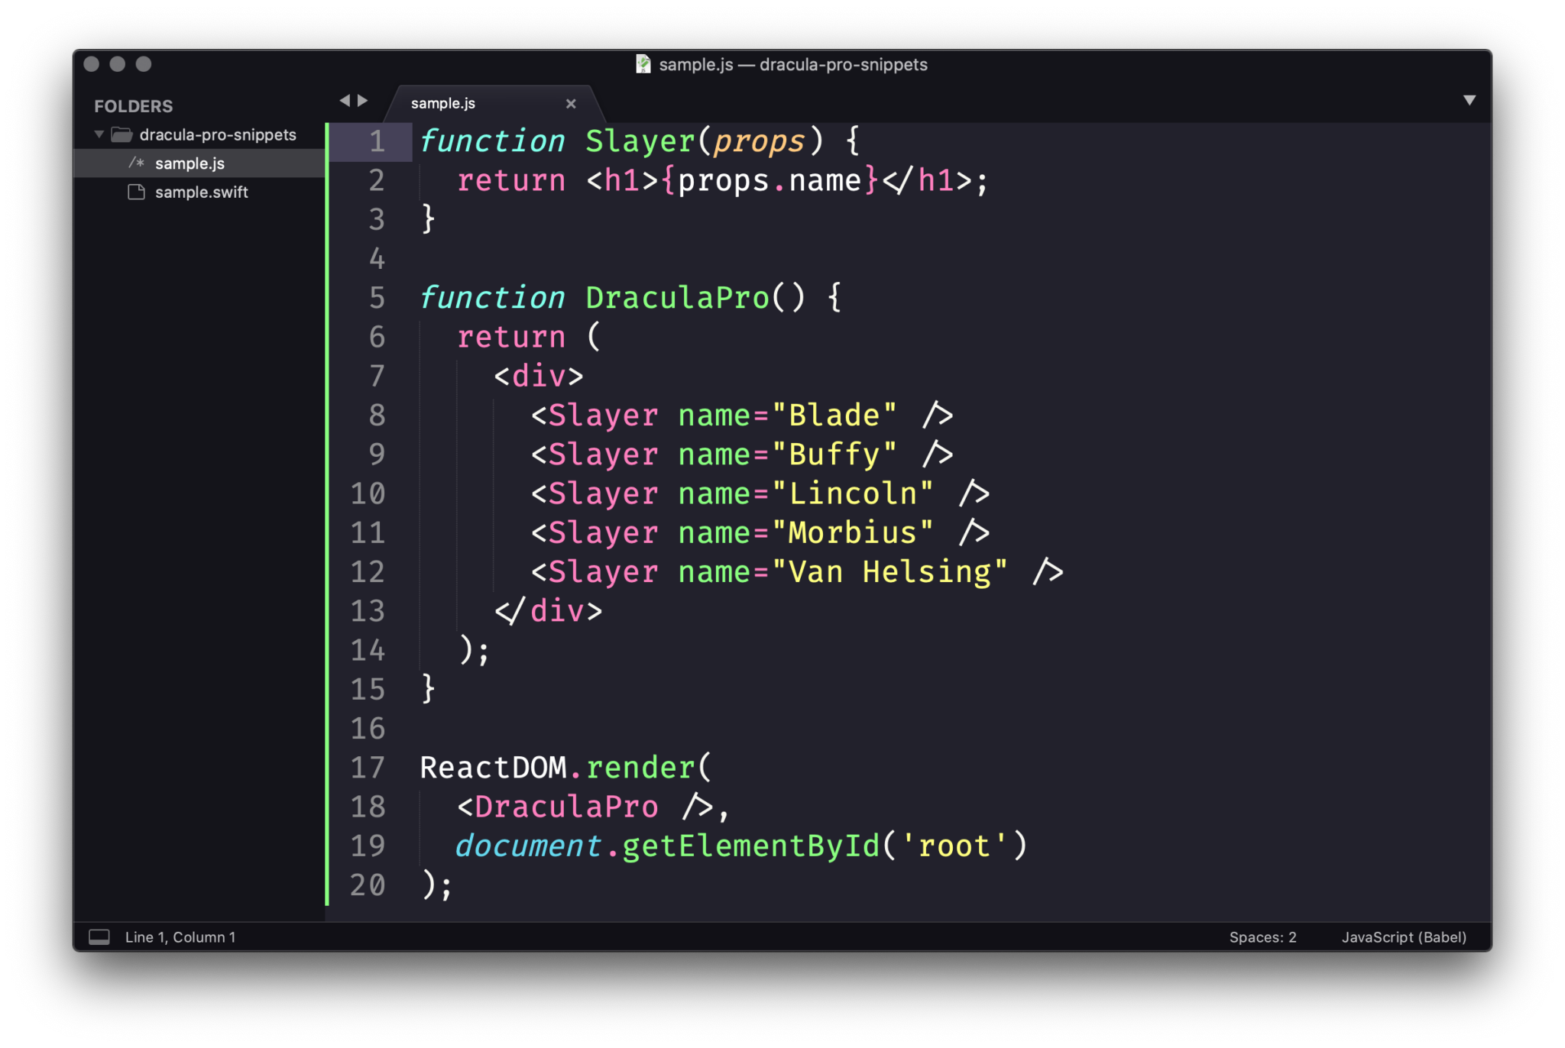Click the document keyword on line 19

tap(528, 846)
